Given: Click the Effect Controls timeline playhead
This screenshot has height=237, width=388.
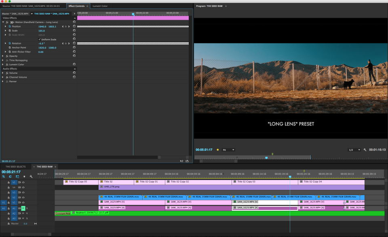Looking at the screenshot, I should [x=133, y=15].
